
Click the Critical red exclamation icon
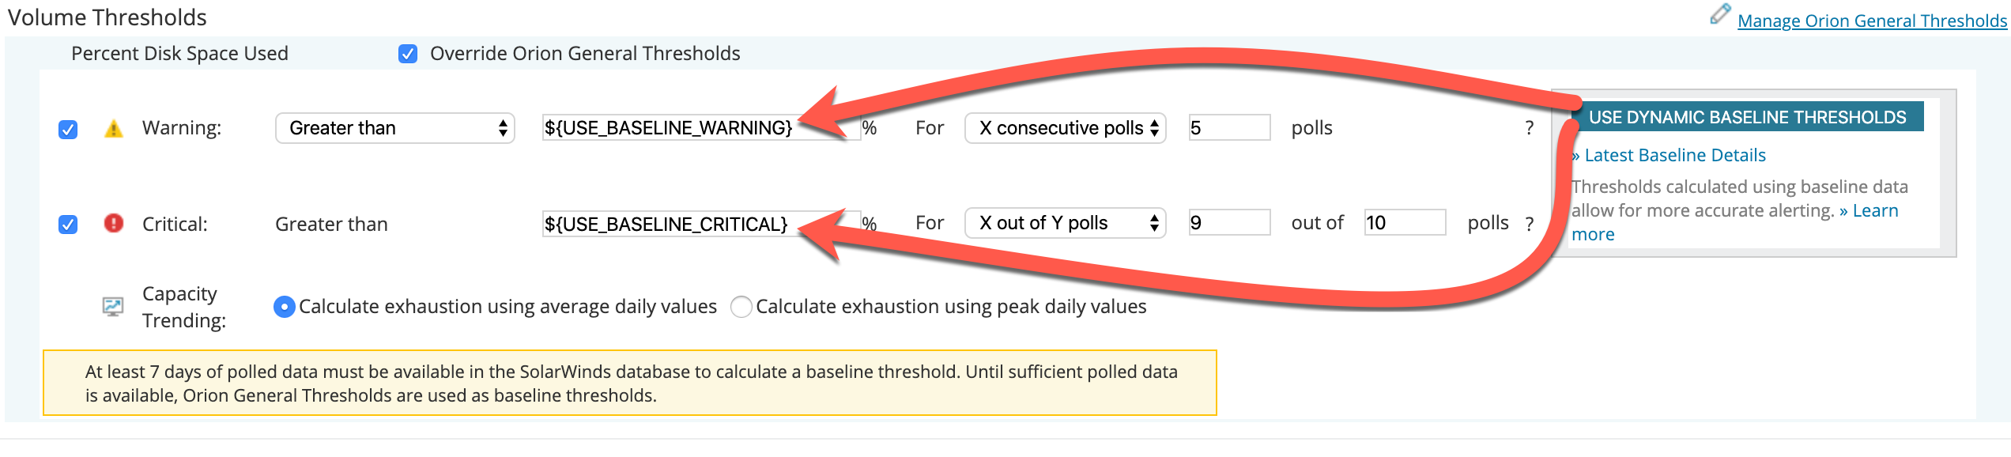pos(113,224)
